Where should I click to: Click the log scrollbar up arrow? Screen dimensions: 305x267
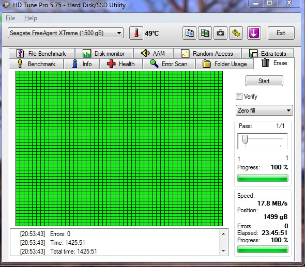pos(223,234)
